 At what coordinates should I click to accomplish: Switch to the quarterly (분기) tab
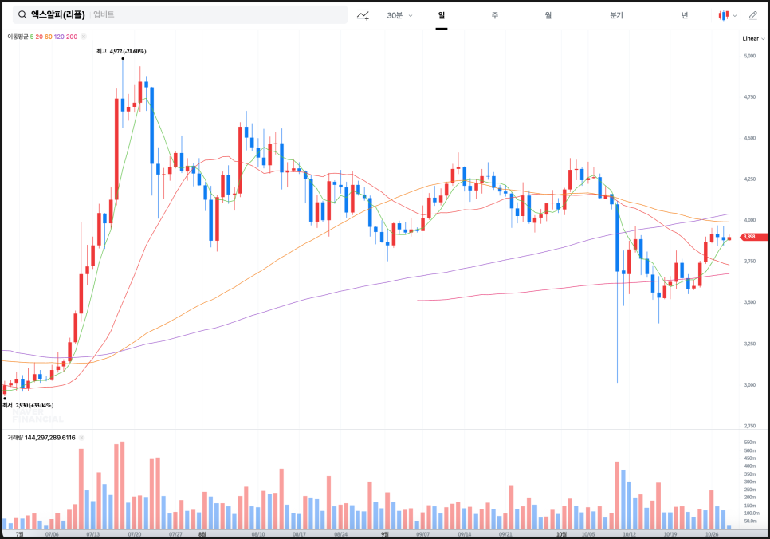click(616, 15)
